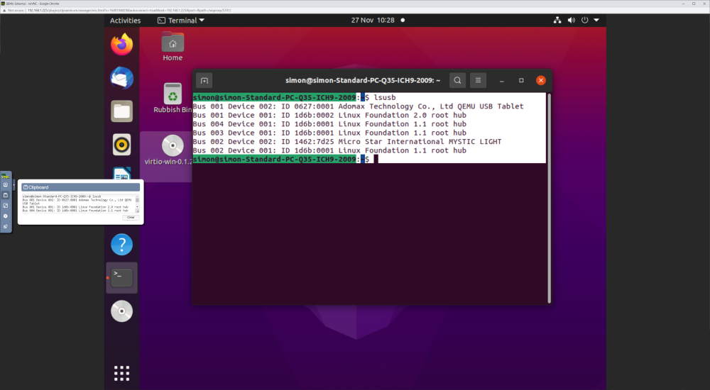Click the terminal window vertical scrollbar

tap(550, 198)
